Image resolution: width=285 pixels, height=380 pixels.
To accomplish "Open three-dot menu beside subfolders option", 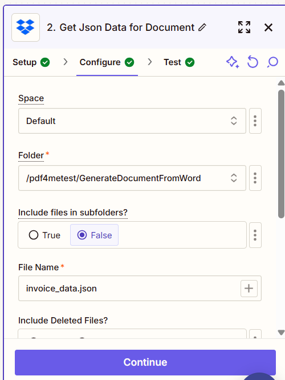I will point(255,235).
